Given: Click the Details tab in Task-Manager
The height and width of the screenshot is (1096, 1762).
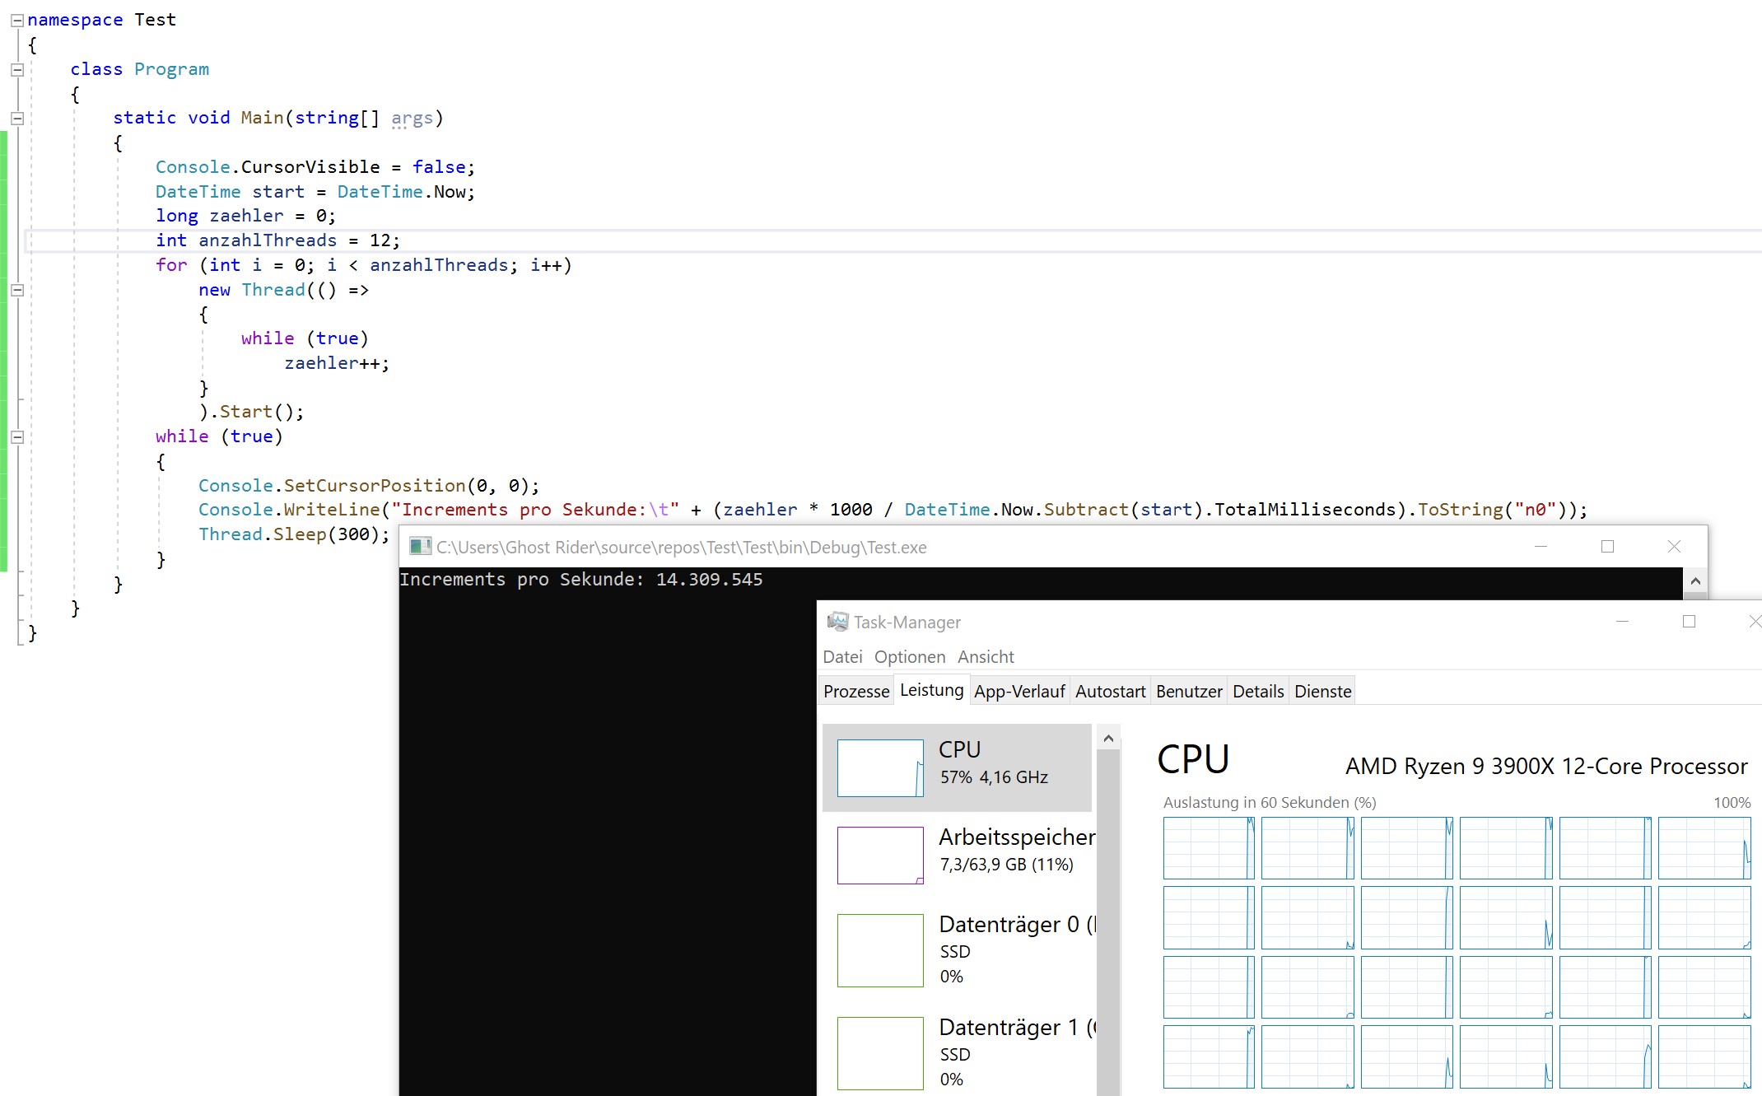Looking at the screenshot, I should point(1257,691).
